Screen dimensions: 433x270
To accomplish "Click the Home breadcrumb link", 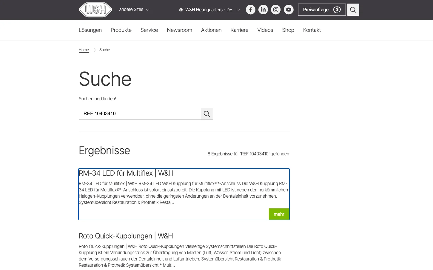I will pyautogui.click(x=84, y=50).
